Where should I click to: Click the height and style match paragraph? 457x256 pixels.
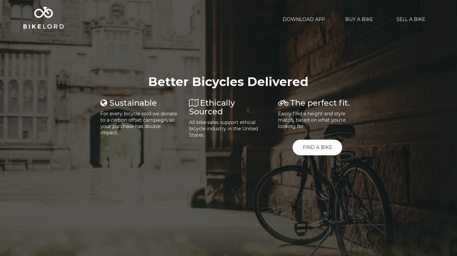coord(312,120)
